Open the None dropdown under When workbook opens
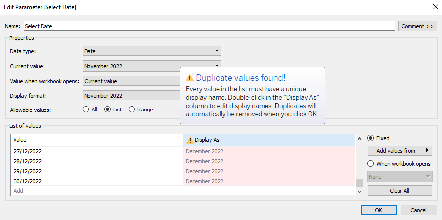The width and height of the screenshot is (442, 220). pyautogui.click(x=400, y=177)
